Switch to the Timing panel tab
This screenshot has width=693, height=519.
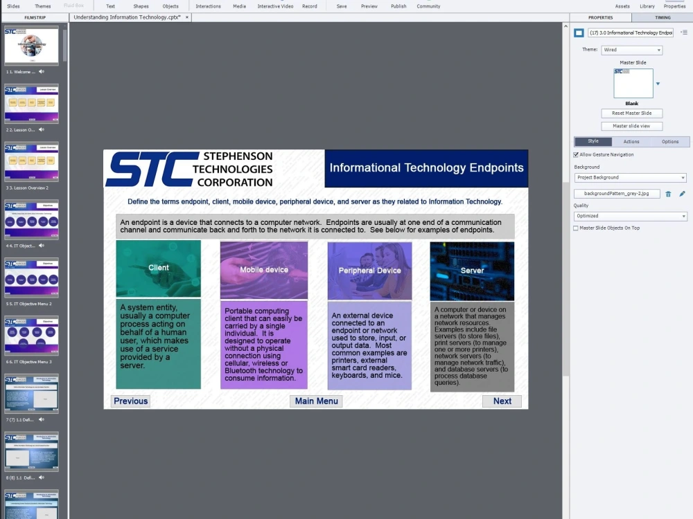coord(663,18)
